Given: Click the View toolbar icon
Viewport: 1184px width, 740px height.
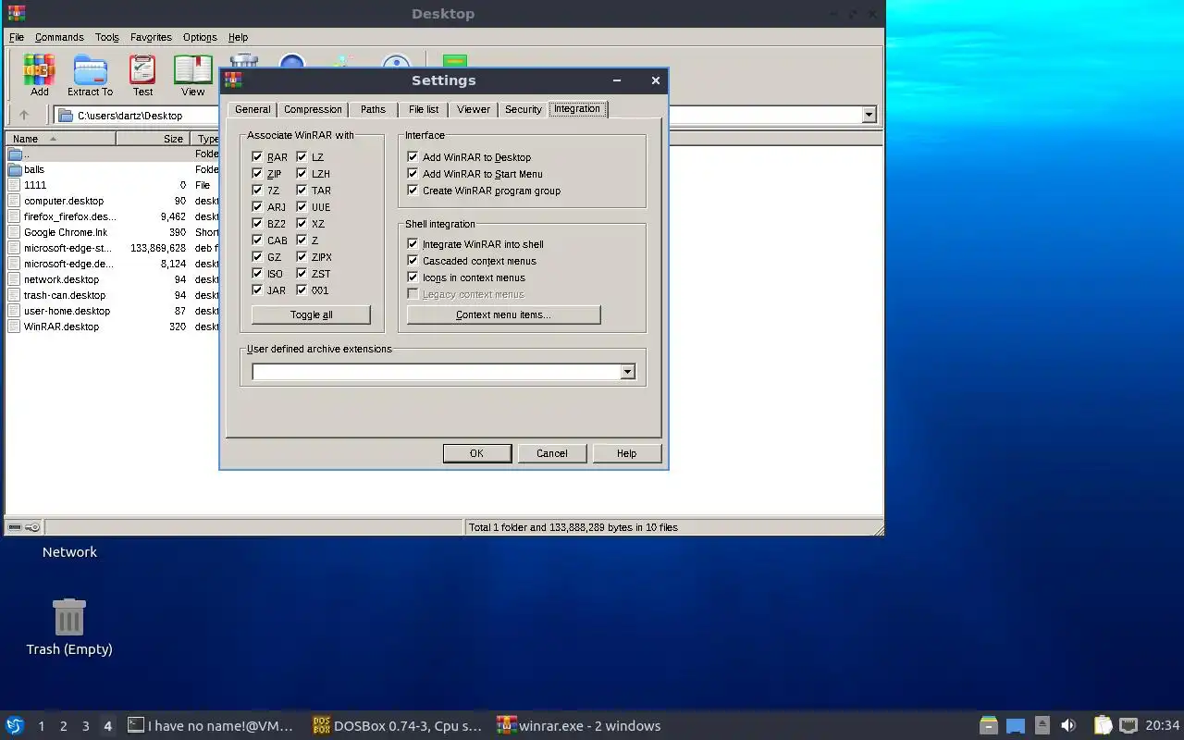Looking at the screenshot, I should [x=192, y=75].
